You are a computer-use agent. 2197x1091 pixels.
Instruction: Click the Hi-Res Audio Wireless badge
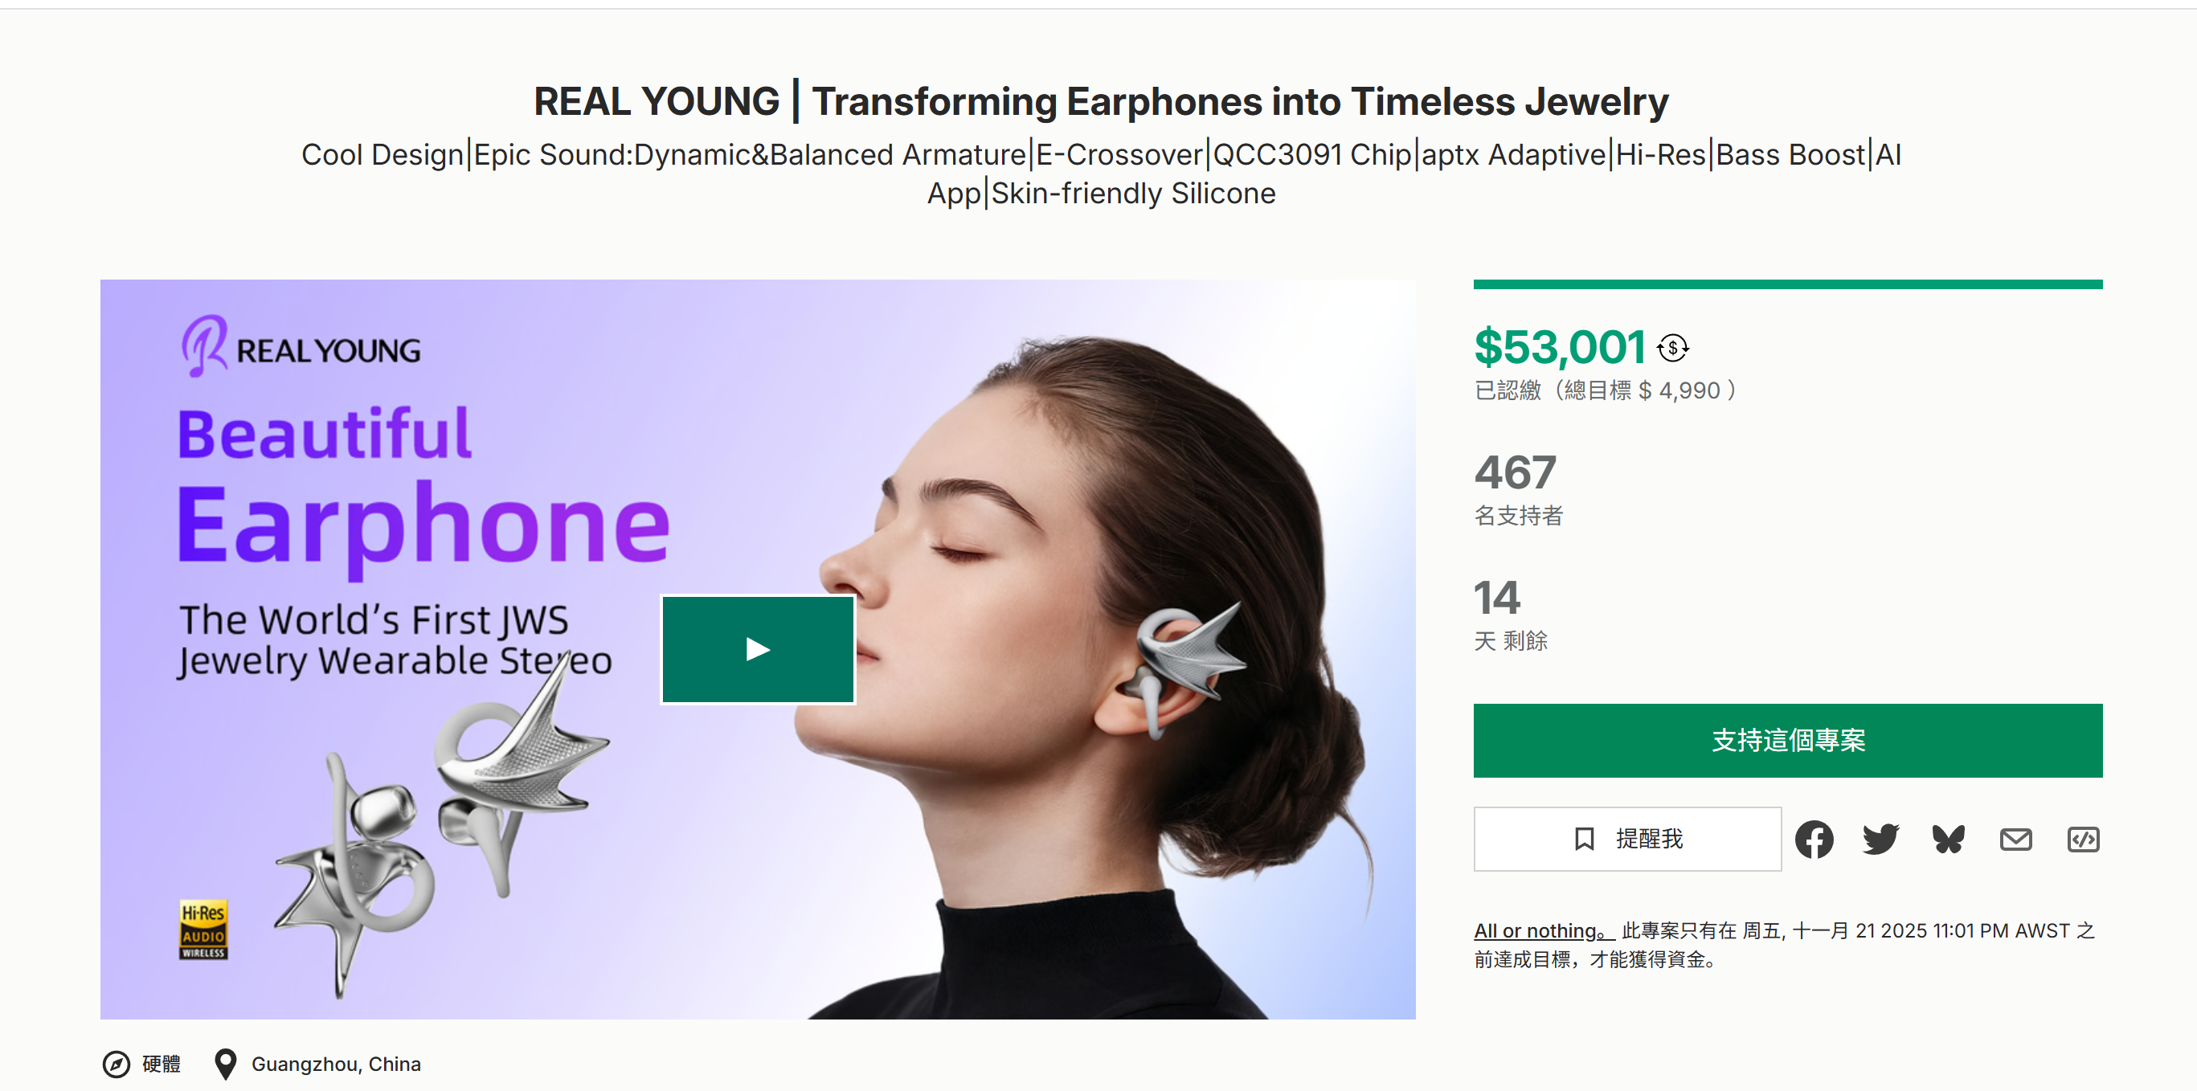203,930
